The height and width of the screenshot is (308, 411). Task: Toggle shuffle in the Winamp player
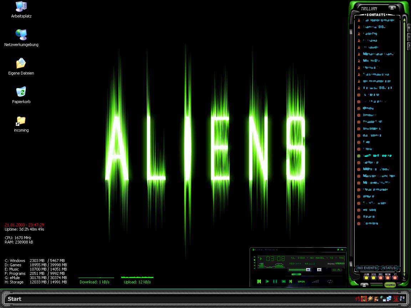point(315,281)
